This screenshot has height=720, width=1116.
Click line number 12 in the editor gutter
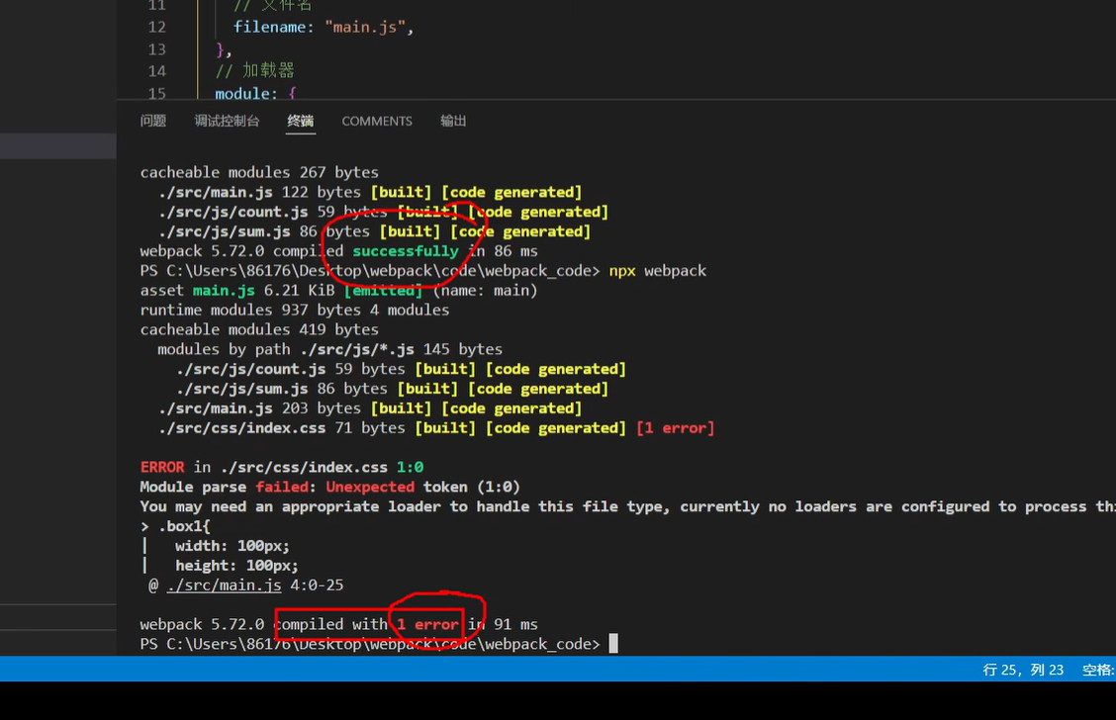tap(156, 27)
